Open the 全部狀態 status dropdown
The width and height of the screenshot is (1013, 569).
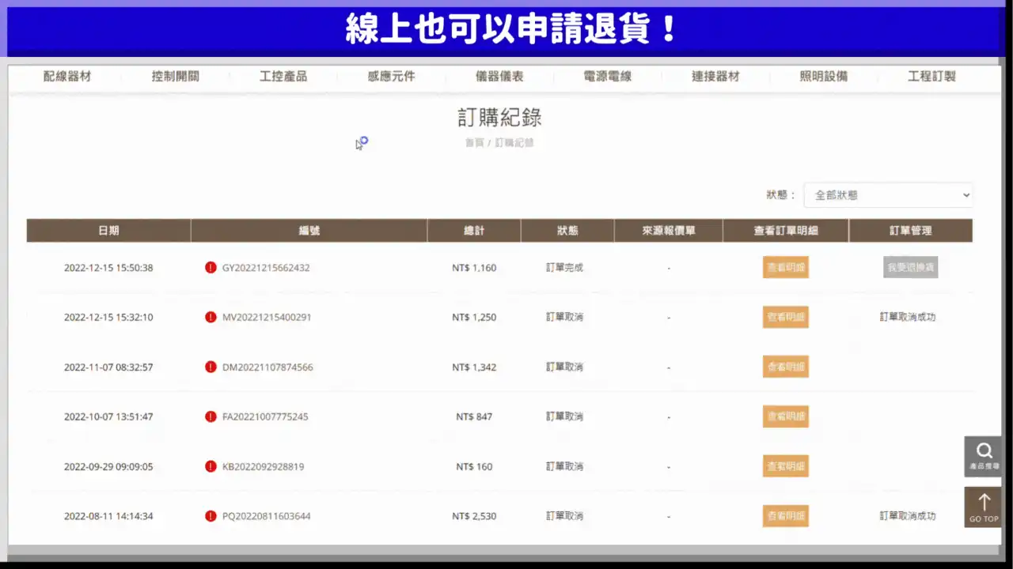click(x=888, y=194)
